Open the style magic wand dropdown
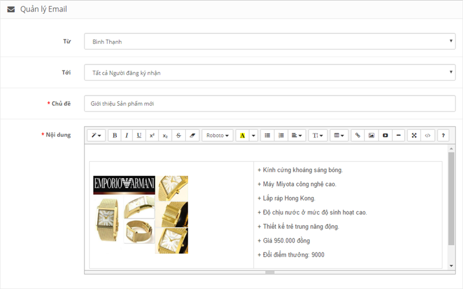 [x=96, y=135]
